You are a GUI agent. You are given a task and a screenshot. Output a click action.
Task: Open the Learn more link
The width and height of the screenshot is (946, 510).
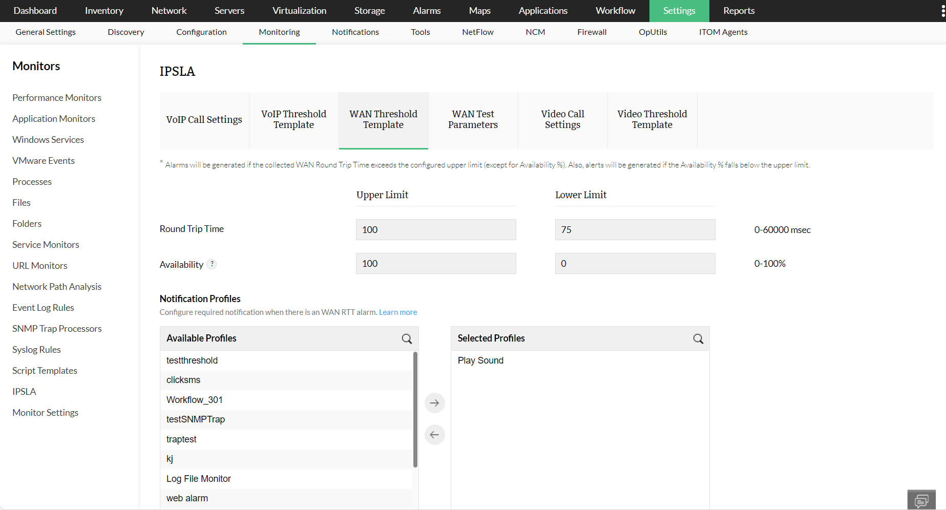(397, 312)
